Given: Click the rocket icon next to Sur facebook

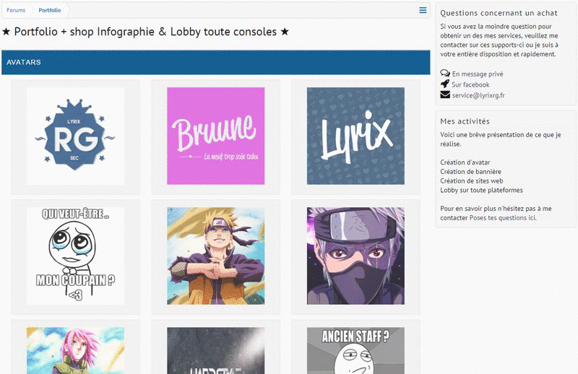Looking at the screenshot, I should (x=445, y=84).
